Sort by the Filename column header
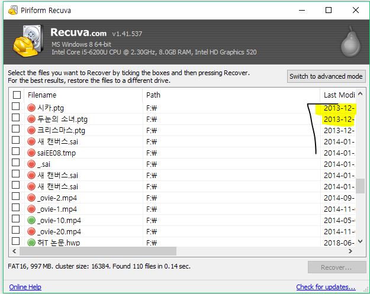 pos(83,95)
